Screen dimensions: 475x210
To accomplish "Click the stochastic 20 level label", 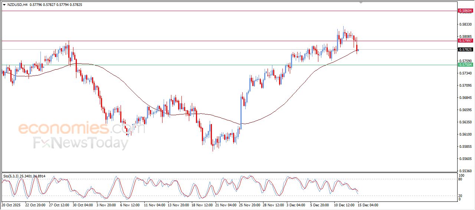I will coord(461,195).
